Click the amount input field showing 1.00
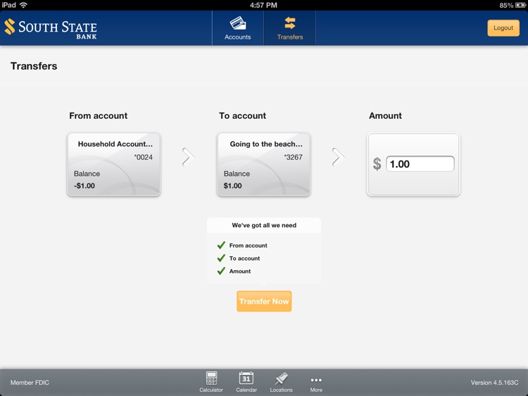The width and height of the screenshot is (528, 396). [420, 164]
